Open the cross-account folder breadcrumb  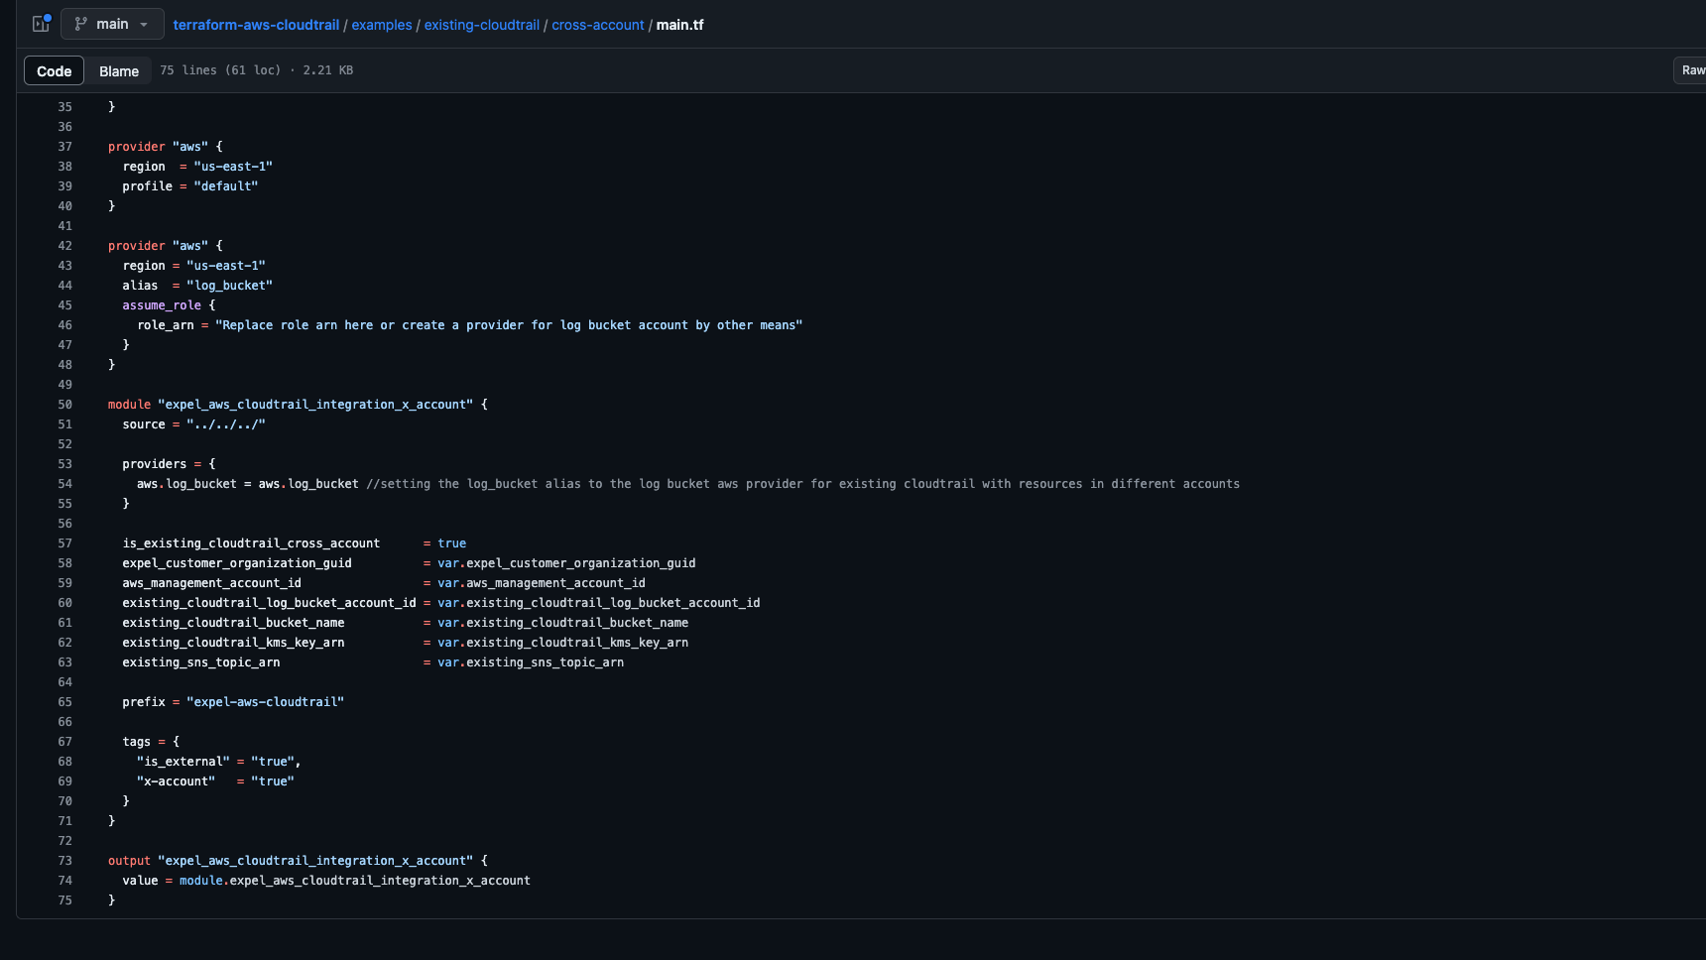(597, 25)
